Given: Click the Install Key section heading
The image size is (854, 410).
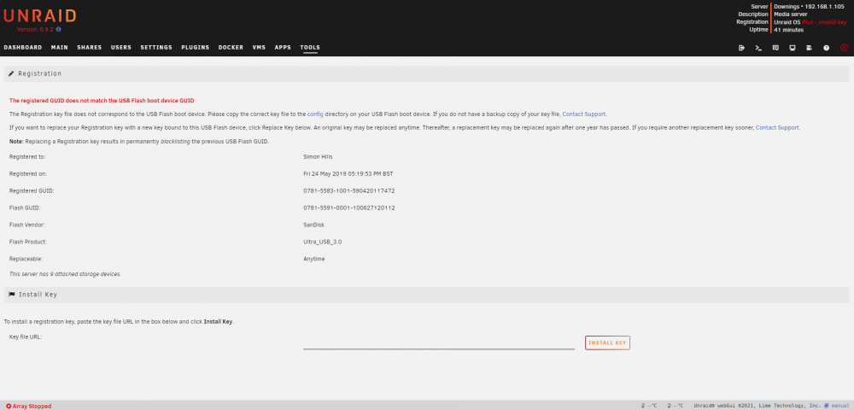Looking at the screenshot, I should coord(38,295).
